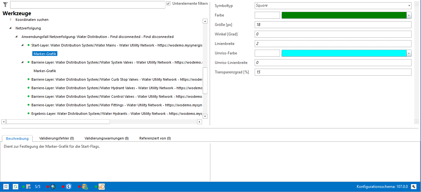
Task: Click the green refresh icon in status bar
Action: [15, 187]
